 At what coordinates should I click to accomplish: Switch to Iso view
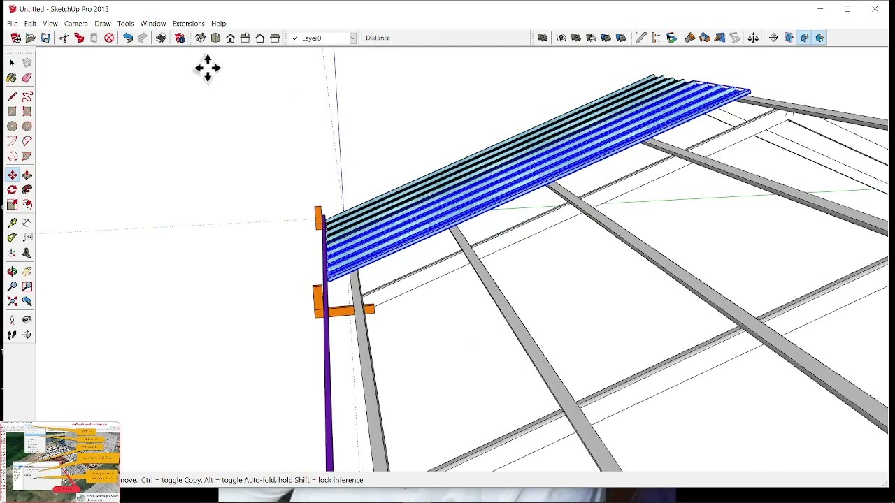click(x=200, y=38)
